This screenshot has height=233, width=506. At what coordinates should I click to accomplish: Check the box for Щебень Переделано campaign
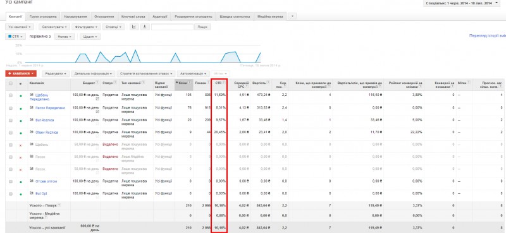pos(11,96)
